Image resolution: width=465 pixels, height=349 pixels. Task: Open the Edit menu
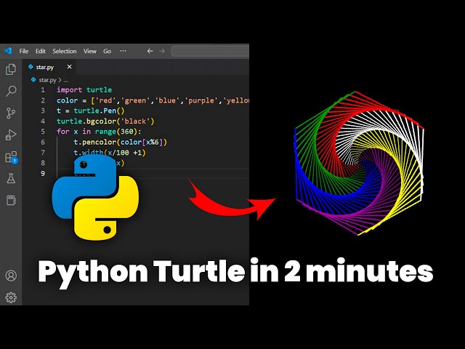[x=41, y=51]
